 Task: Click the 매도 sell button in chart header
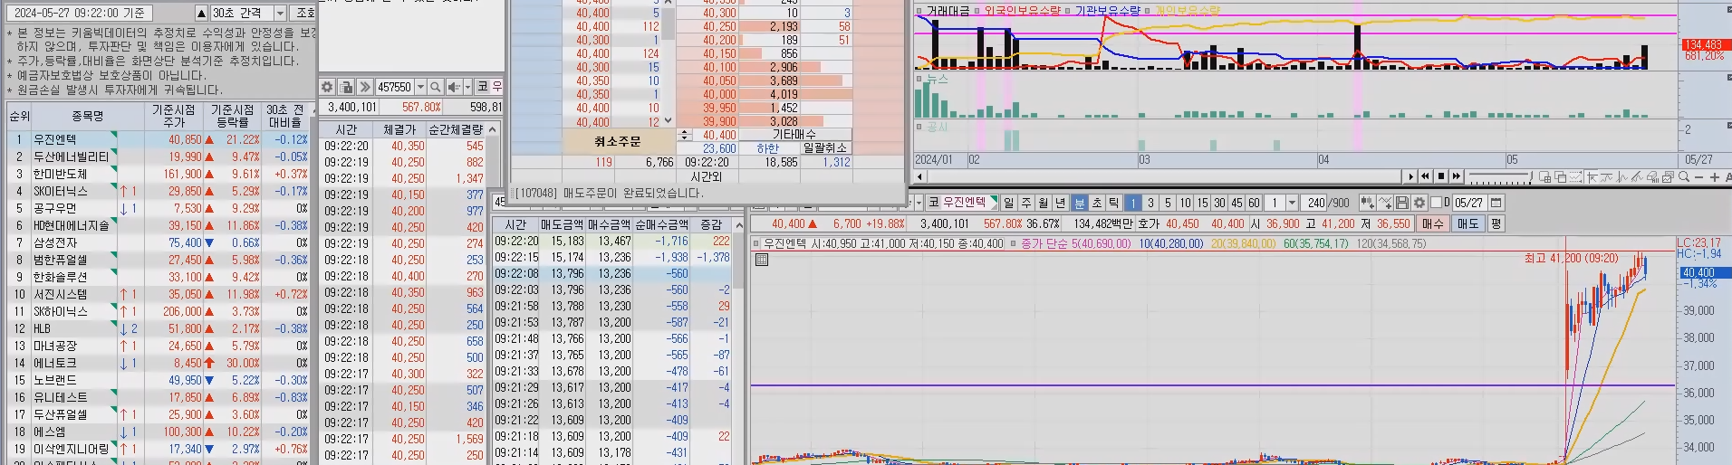1467,223
